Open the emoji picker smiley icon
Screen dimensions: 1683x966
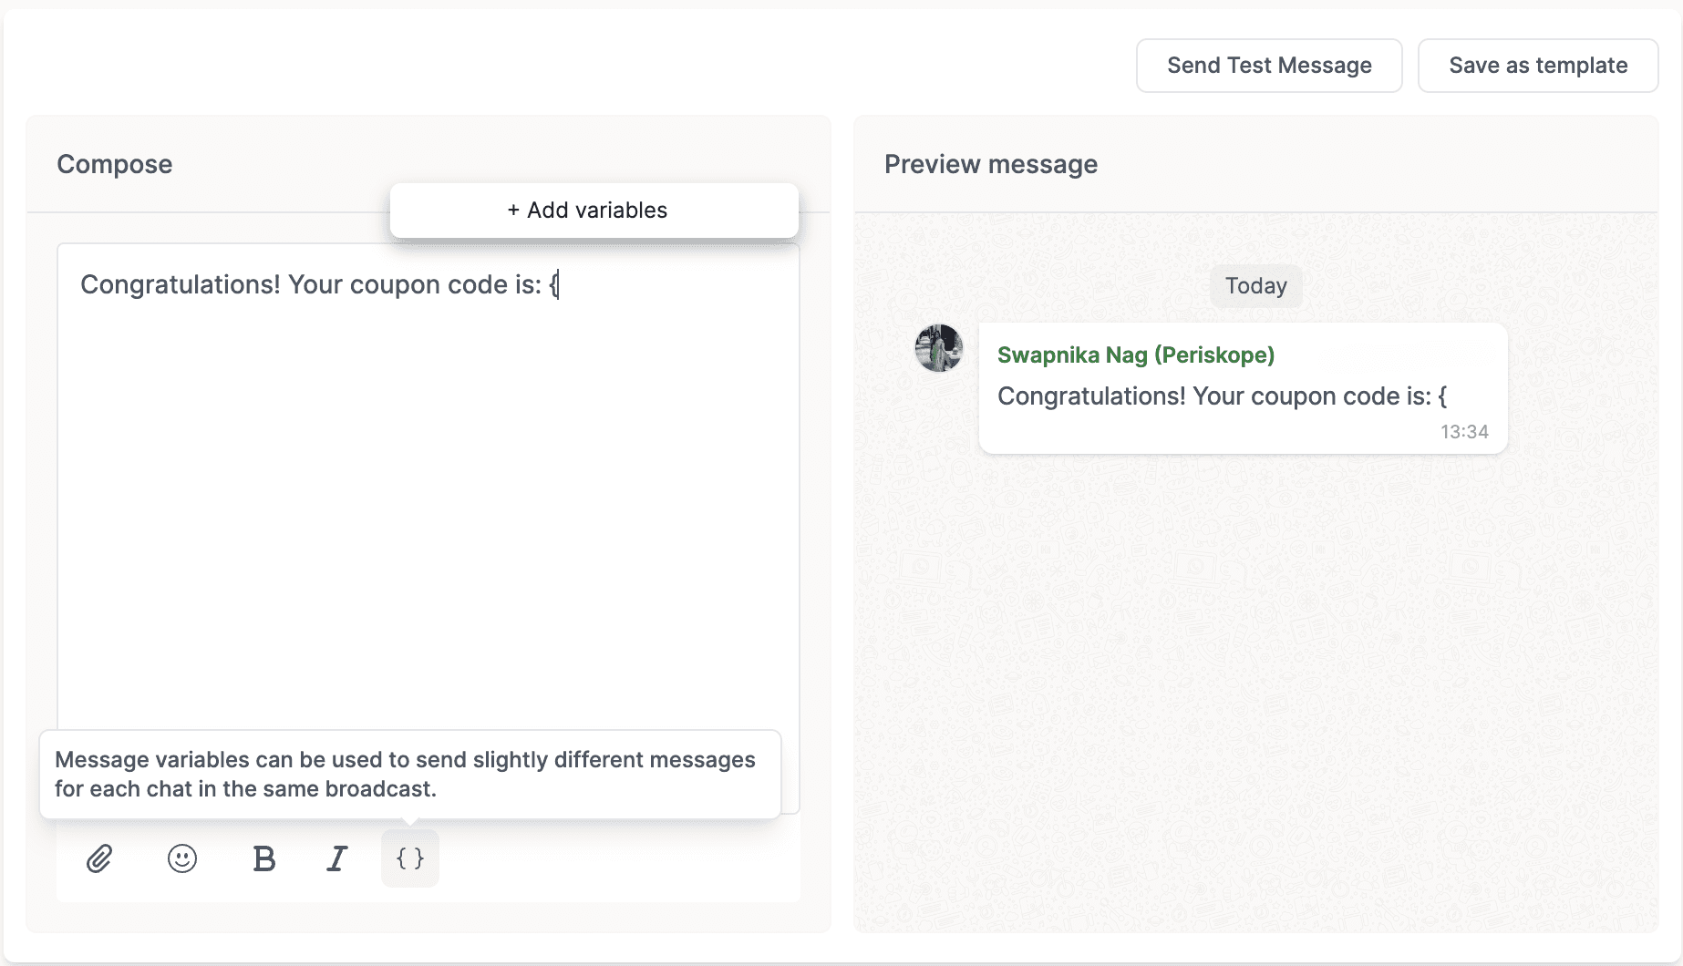coord(182,858)
